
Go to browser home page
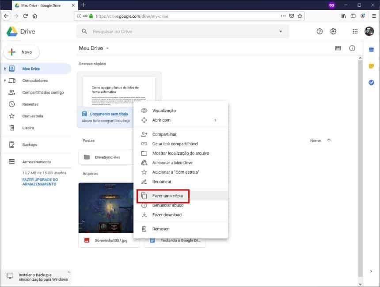[35, 16]
